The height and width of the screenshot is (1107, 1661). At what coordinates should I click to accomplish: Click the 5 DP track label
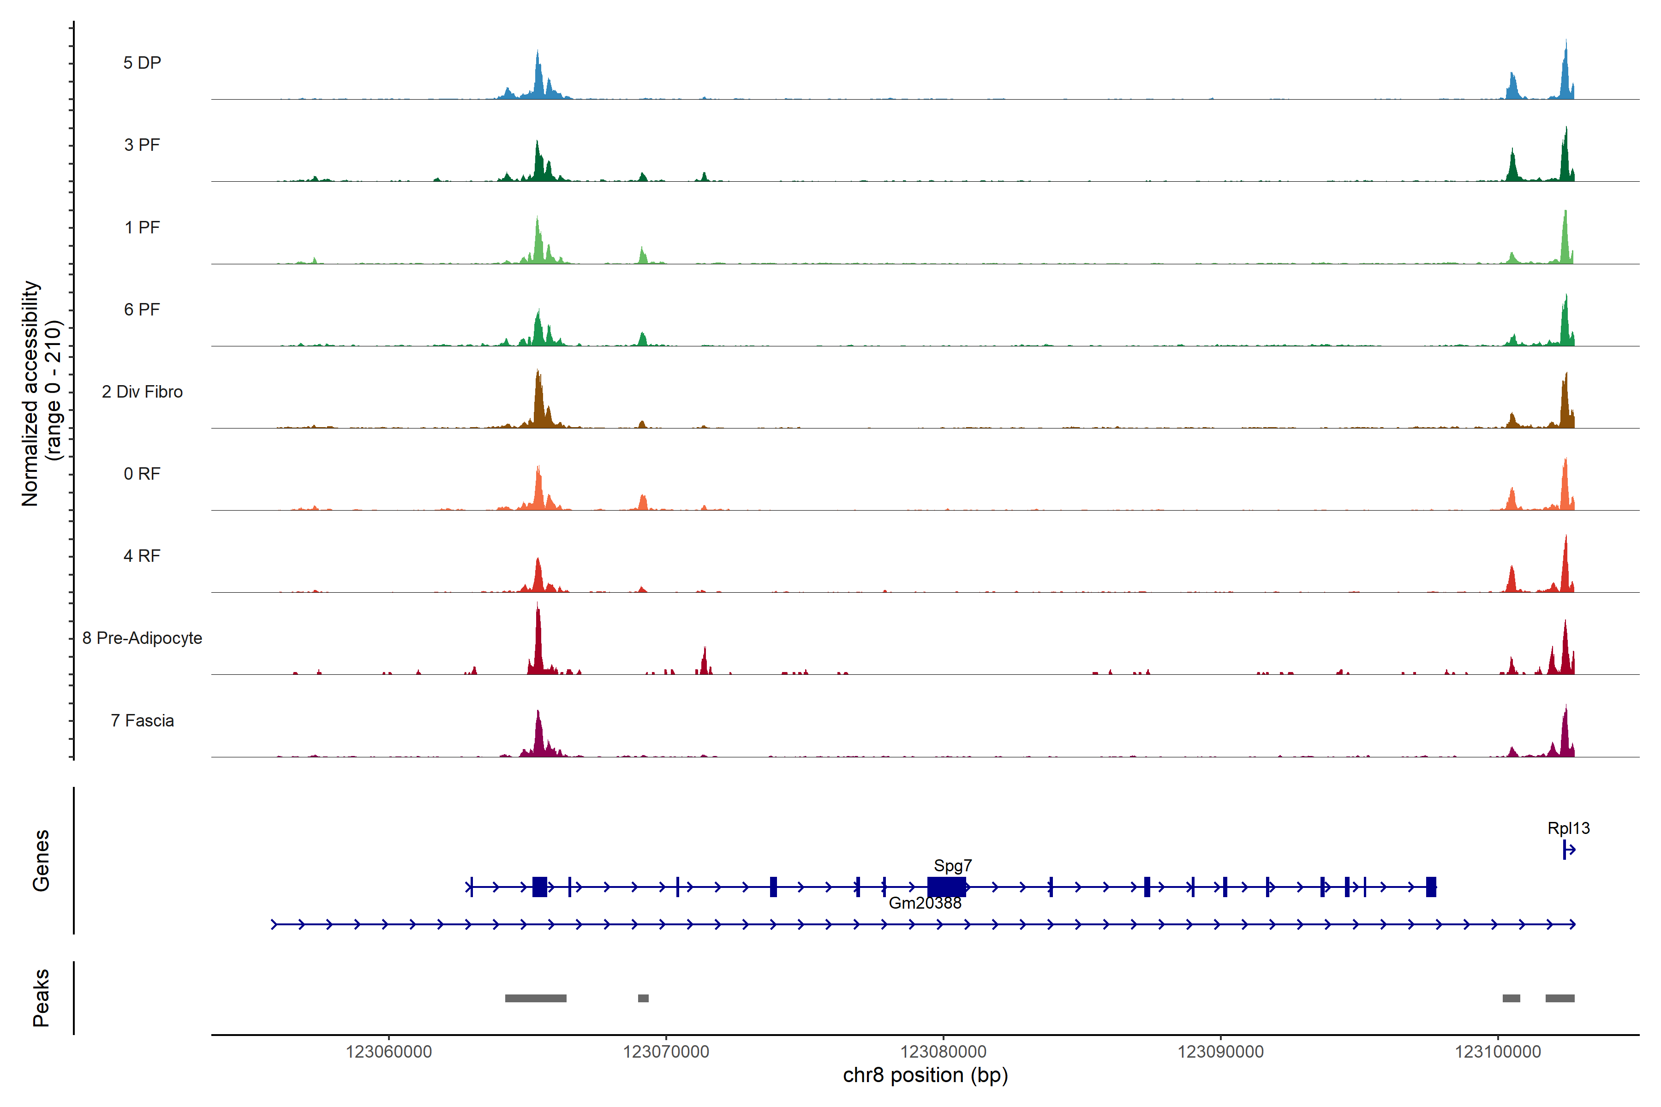[x=142, y=63]
